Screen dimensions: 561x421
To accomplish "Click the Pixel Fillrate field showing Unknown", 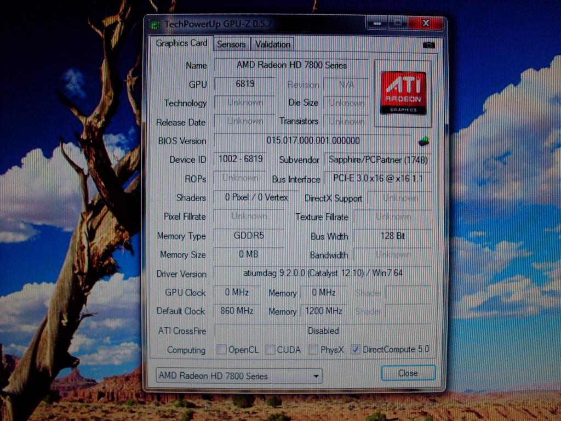I will (249, 216).
